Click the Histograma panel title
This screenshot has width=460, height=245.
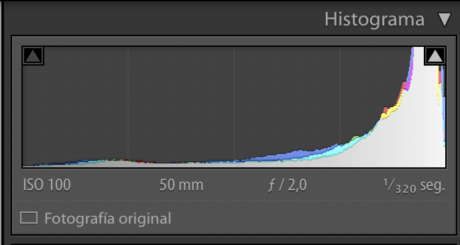pos(374,20)
